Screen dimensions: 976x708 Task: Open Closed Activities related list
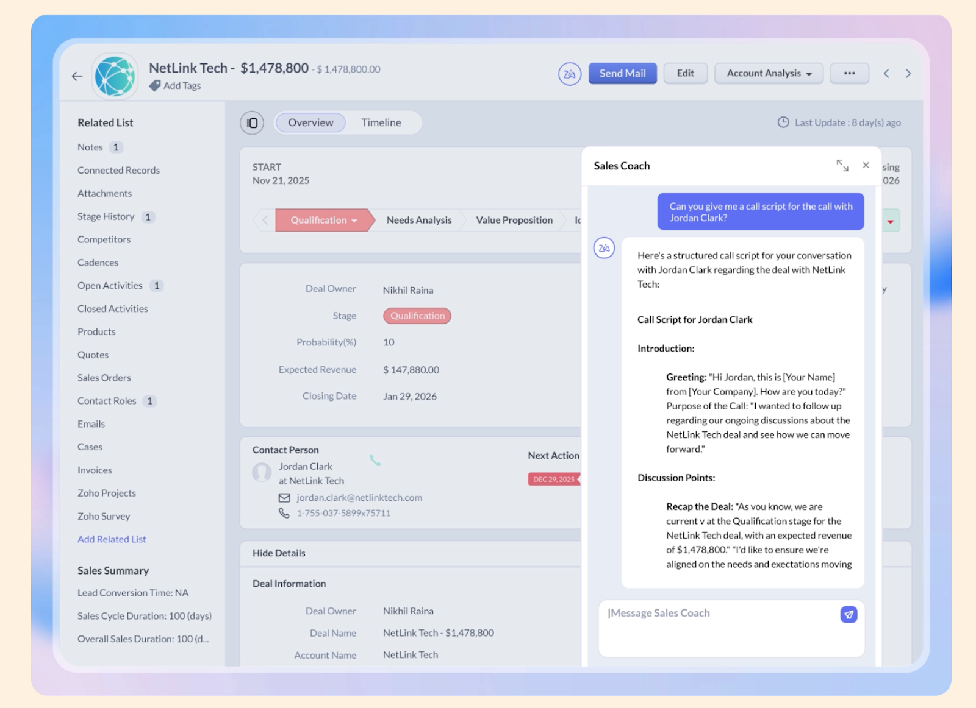(112, 309)
